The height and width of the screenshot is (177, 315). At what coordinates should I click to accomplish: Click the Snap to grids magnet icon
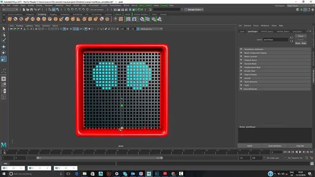pyautogui.click(x=68, y=9)
